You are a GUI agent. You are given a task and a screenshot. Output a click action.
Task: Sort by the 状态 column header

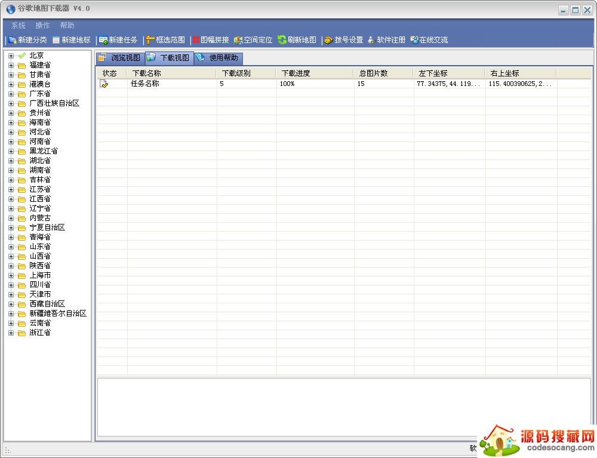click(x=112, y=73)
